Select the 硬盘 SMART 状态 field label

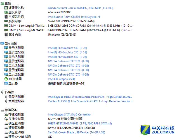(20, 136)
